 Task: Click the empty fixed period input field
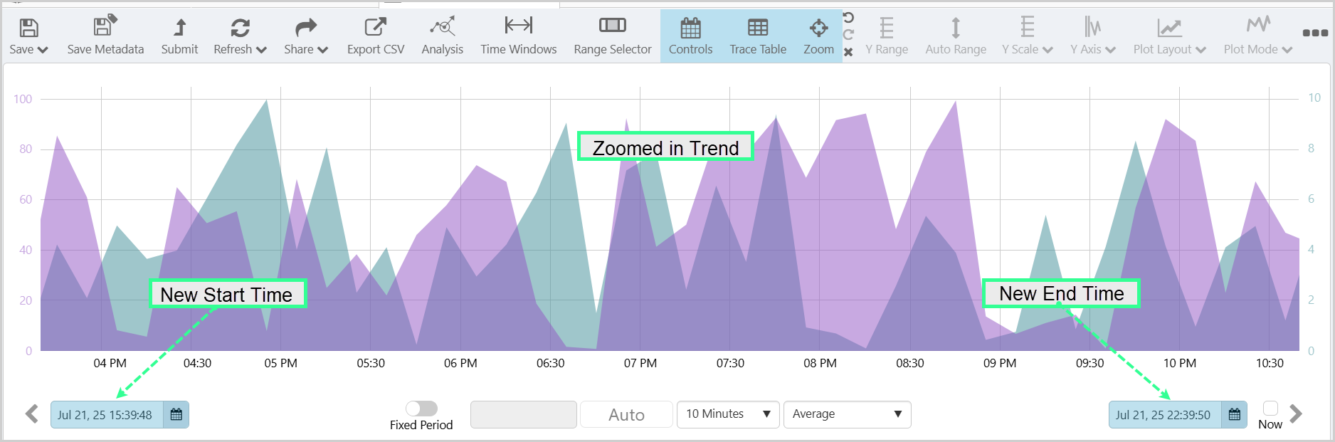click(523, 414)
